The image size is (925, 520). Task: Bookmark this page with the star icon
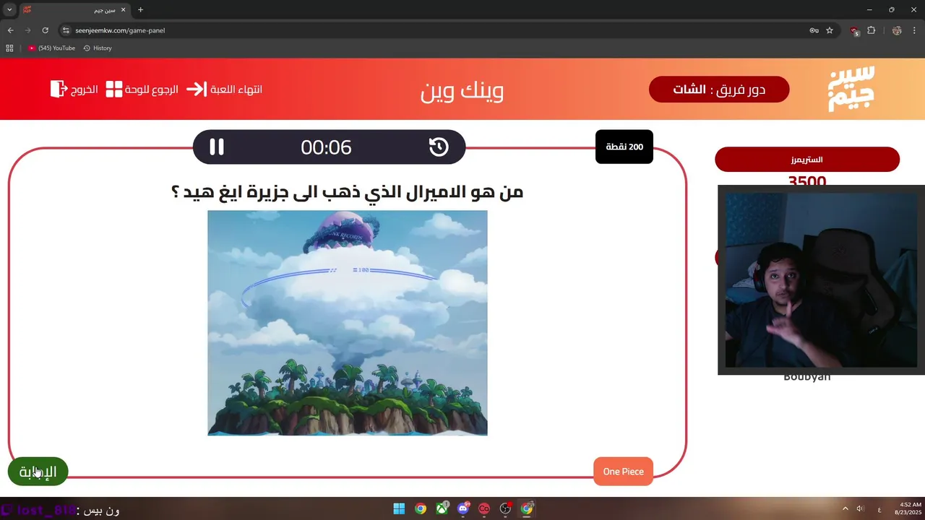(x=830, y=30)
